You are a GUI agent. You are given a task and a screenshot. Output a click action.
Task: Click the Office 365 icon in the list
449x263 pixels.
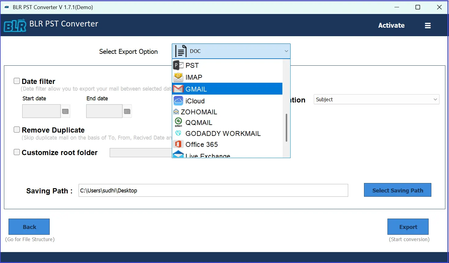click(178, 144)
